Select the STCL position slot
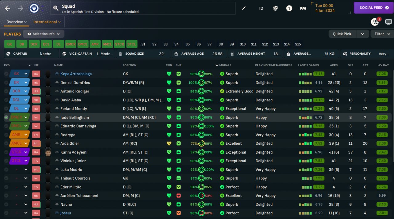The width and height of the screenshot is (394, 219). (x=132, y=44)
